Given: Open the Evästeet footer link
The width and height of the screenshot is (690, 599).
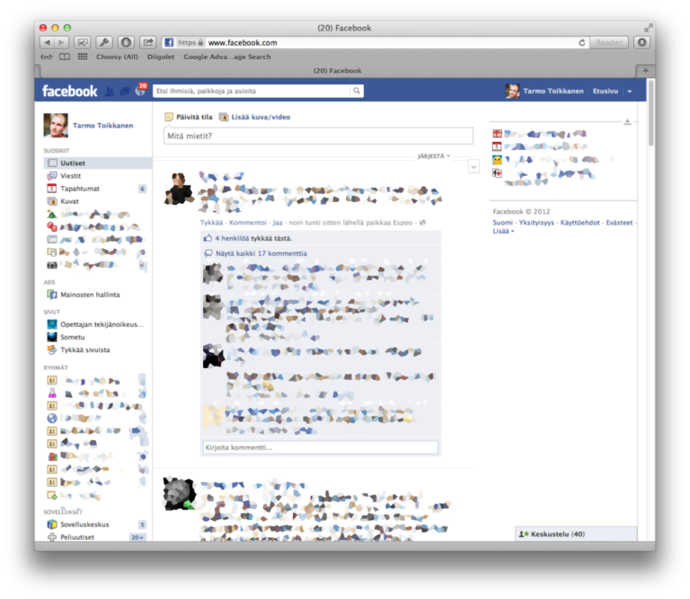Looking at the screenshot, I should tap(619, 223).
